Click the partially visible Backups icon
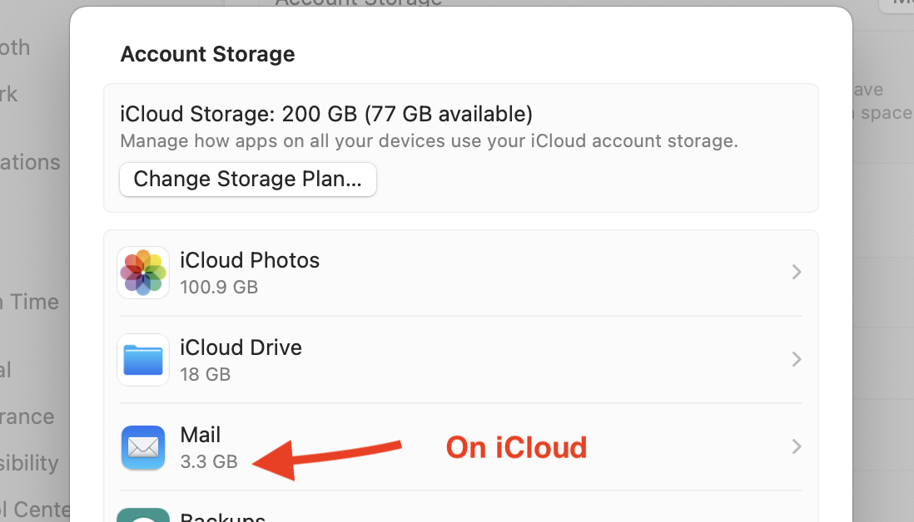 (x=144, y=515)
